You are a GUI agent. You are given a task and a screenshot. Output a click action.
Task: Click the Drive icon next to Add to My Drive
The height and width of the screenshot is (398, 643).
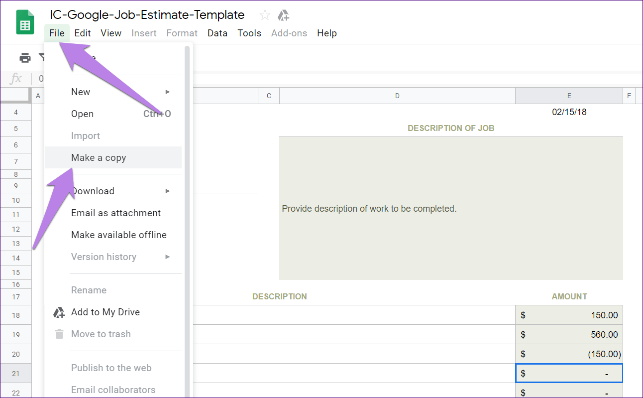coord(59,312)
